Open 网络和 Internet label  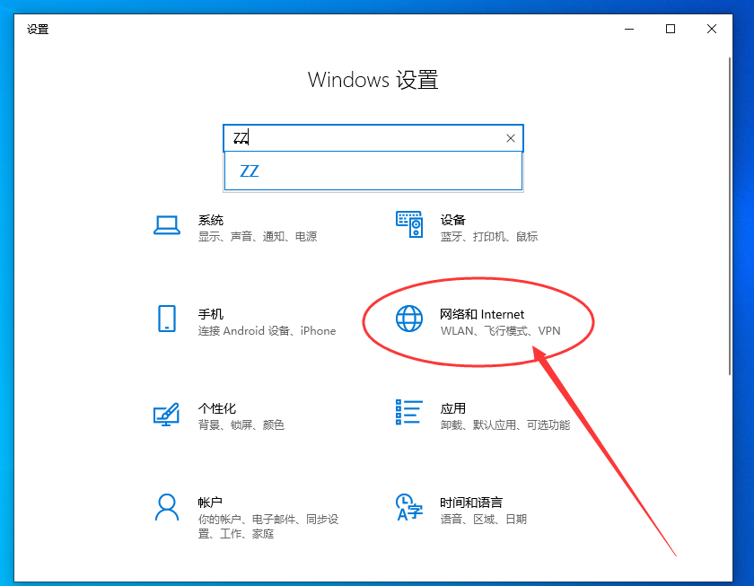pyautogui.click(x=482, y=314)
